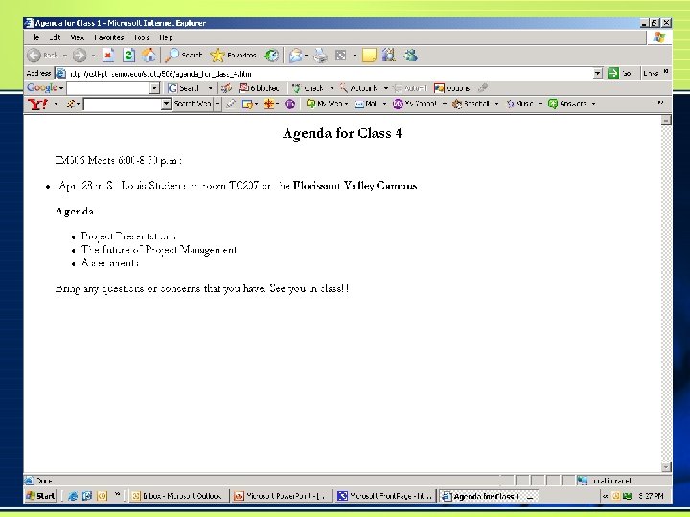
Task: Open the Research toolbar icon
Action: click(389, 55)
